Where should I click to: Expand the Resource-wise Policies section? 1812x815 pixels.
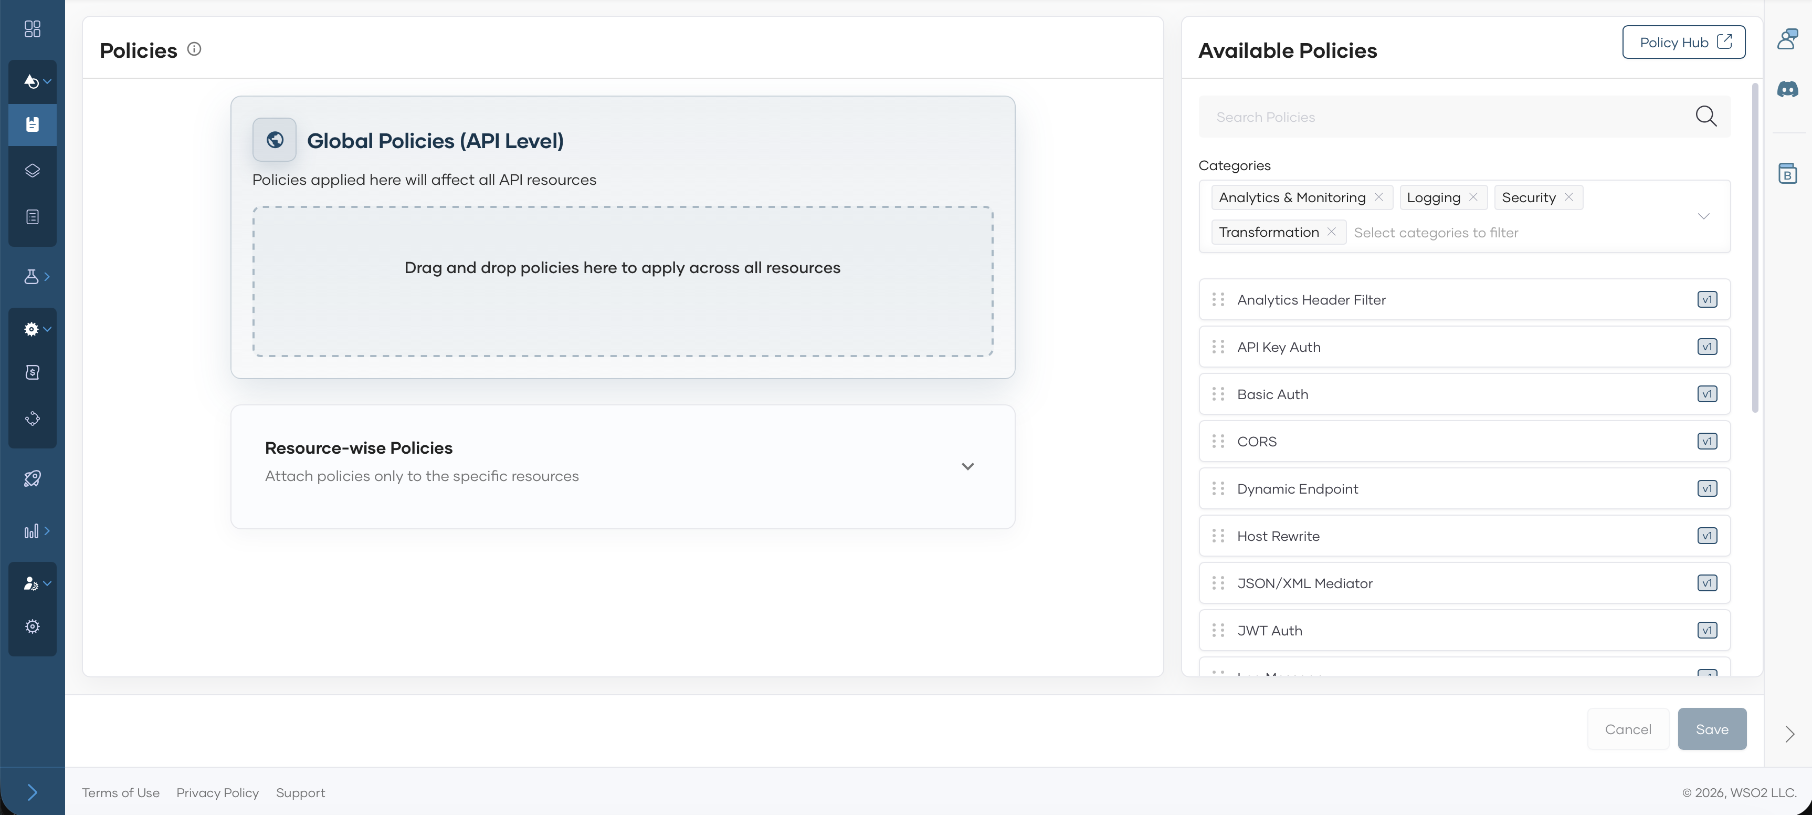pos(968,466)
